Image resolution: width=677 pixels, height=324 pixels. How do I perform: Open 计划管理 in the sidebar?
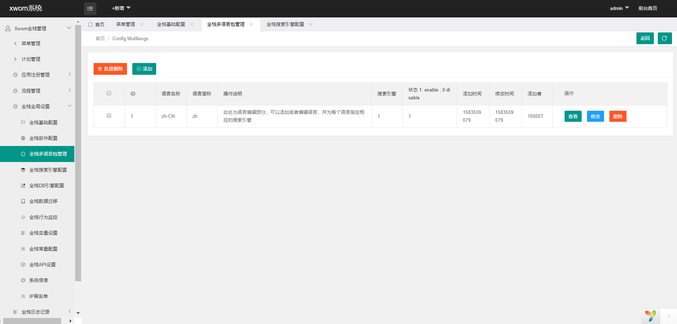coord(31,59)
